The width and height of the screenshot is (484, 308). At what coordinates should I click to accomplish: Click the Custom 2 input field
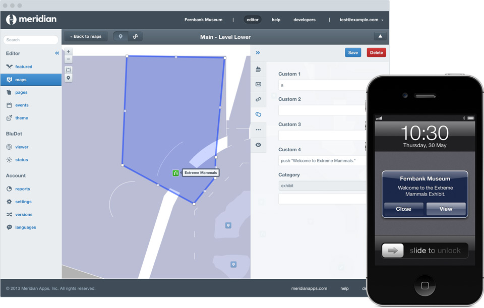pos(322,110)
